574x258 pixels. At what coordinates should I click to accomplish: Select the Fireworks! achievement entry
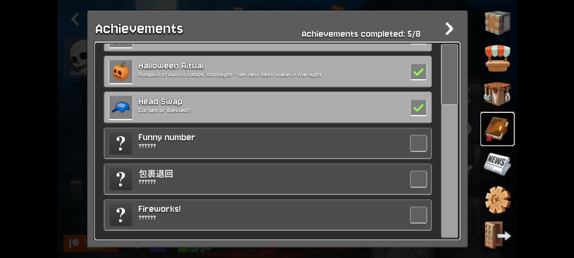268,215
